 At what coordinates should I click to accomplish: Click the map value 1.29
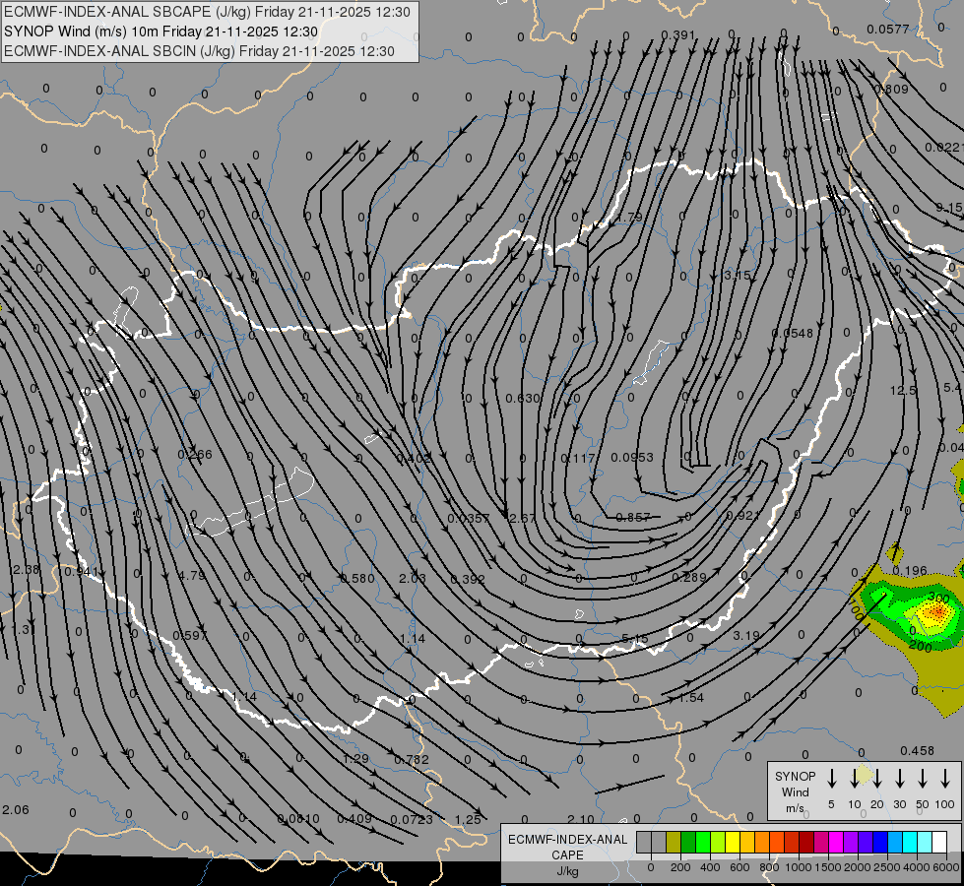(x=355, y=759)
